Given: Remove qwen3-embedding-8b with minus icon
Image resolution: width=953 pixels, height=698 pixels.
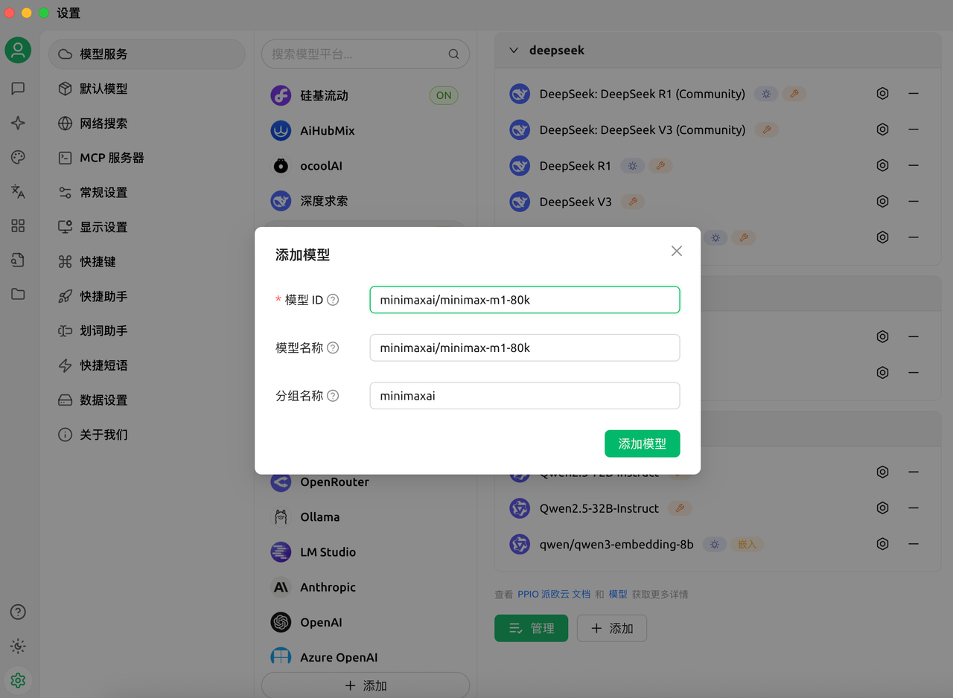Looking at the screenshot, I should 914,544.
